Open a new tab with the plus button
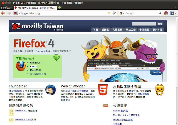The image size is (178, 125). (x=60, y=8)
